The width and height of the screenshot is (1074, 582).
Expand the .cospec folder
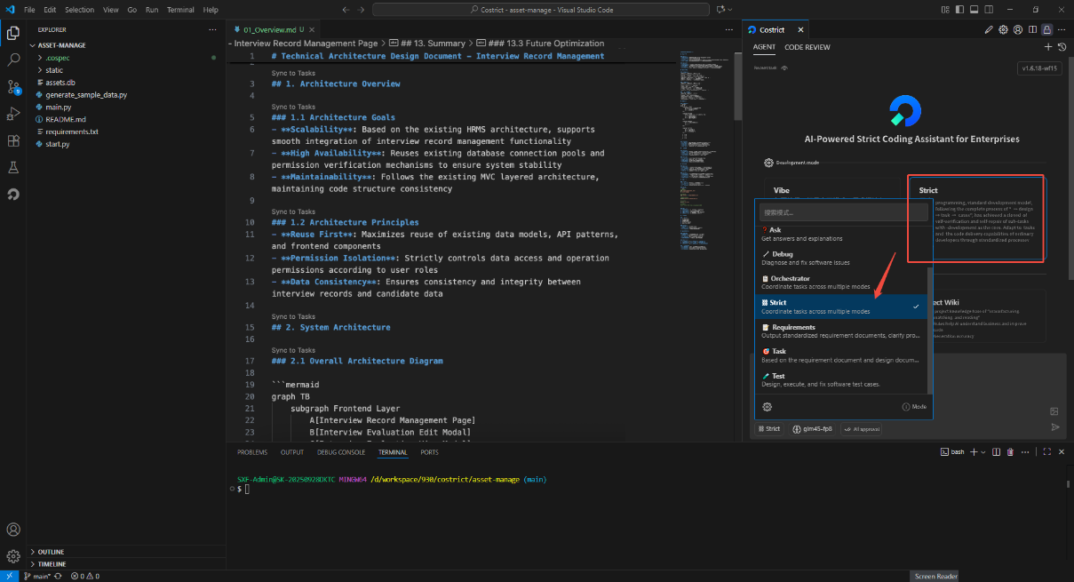(58, 58)
